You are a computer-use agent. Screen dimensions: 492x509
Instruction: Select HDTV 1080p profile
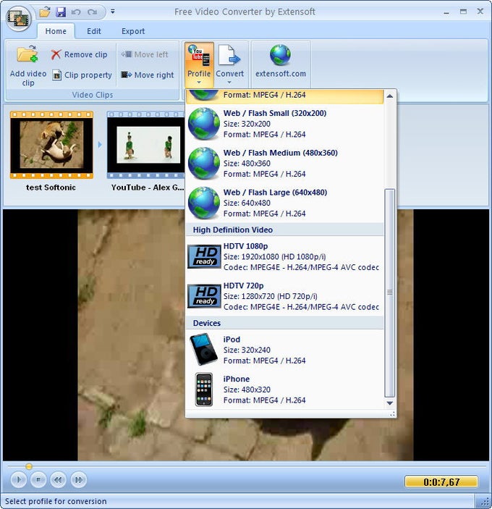[285, 257]
